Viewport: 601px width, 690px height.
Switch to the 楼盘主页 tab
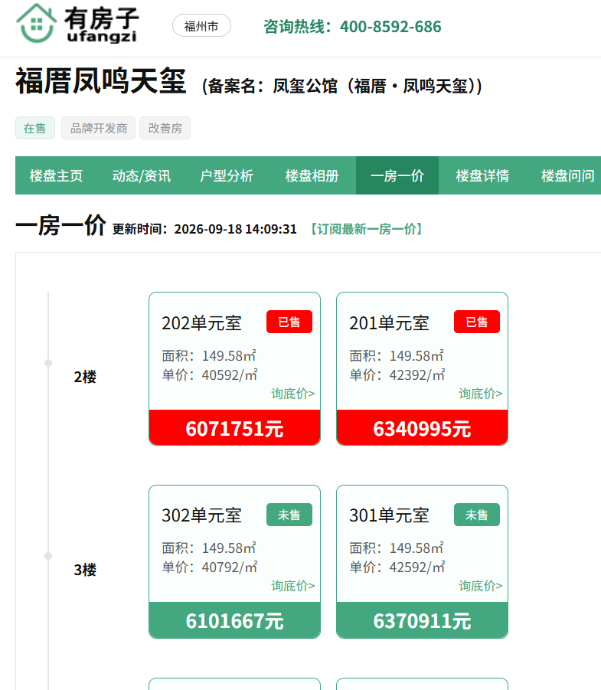click(x=57, y=175)
